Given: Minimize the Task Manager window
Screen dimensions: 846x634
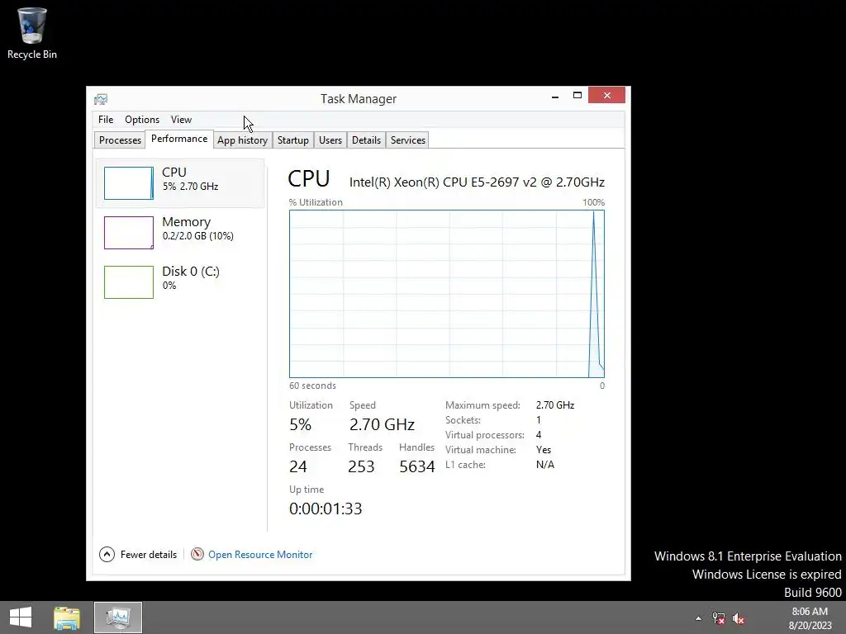Looking at the screenshot, I should [x=555, y=96].
